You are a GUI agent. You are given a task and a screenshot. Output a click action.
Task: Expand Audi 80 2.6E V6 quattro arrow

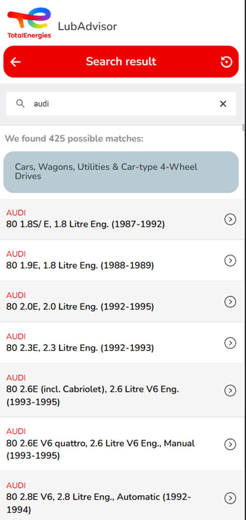point(230,444)
